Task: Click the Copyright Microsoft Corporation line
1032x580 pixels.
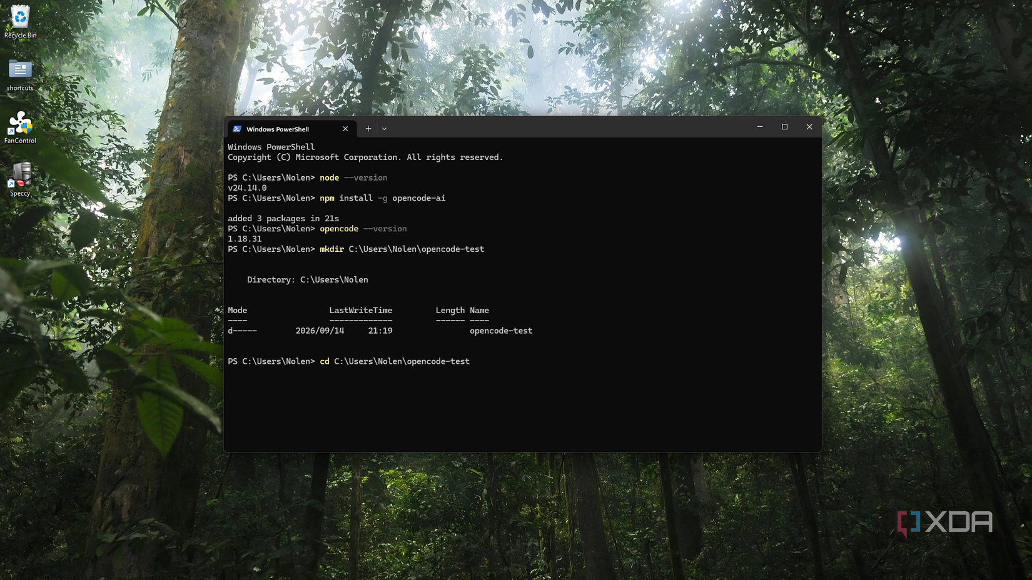Action: [x=365, y=157]
